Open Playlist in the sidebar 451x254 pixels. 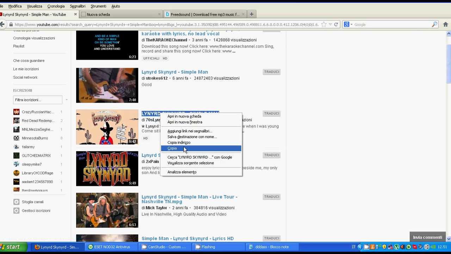point(19,46)
